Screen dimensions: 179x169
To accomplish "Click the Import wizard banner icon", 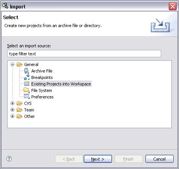I will 160,25.
